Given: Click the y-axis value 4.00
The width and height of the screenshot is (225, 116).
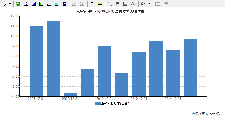Looking at the screenshot, I should click(x=15, y=96).
